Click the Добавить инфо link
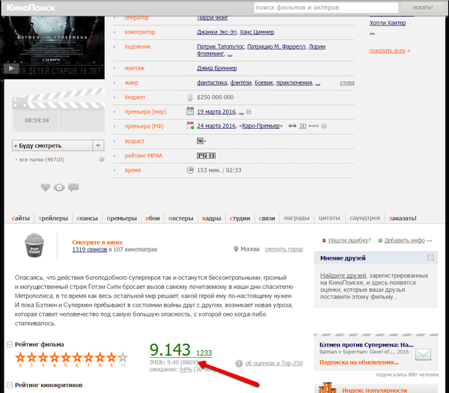449x393 pixels. 404,240
